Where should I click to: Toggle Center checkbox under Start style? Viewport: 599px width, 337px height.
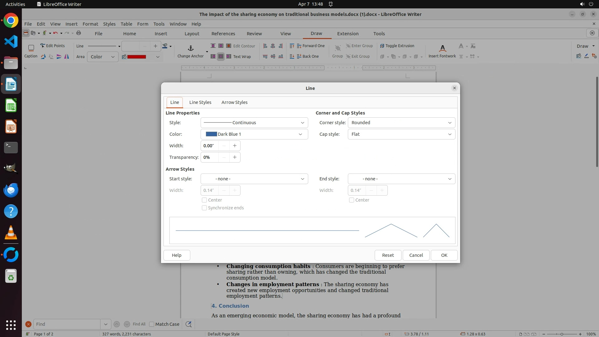204,200
